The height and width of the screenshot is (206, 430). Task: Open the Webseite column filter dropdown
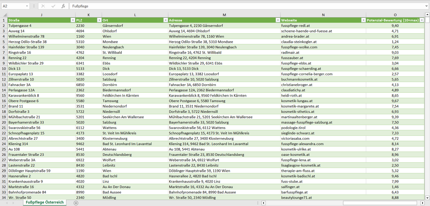click(x=363, y=20)
